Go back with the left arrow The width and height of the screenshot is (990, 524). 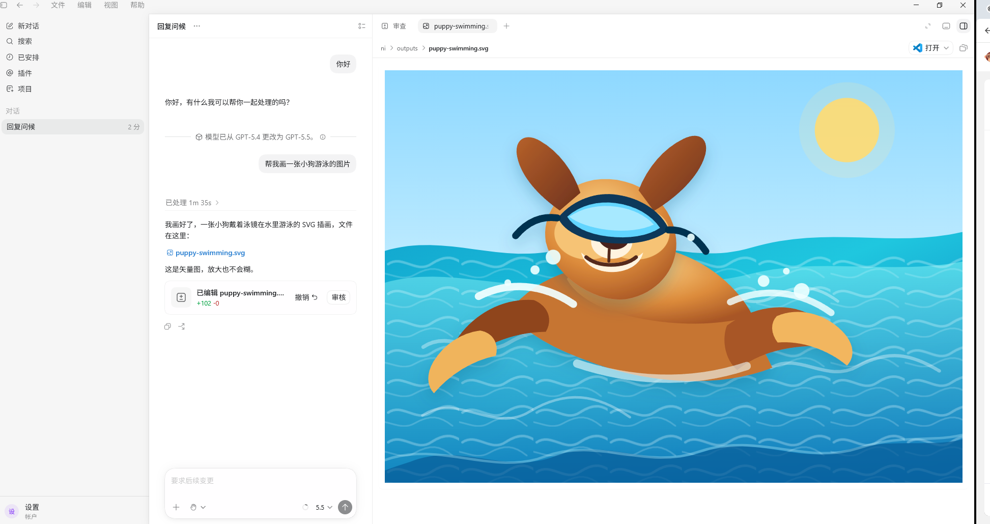tap(20, 5)
